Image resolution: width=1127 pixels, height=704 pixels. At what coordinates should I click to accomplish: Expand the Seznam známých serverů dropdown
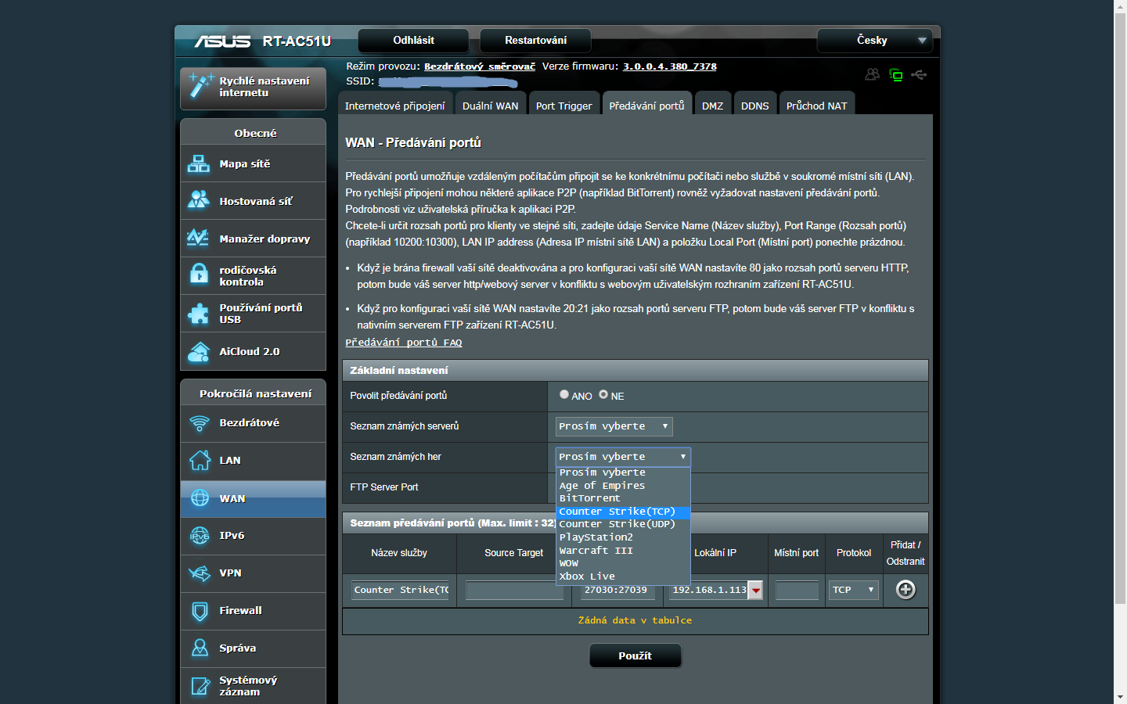pos(614,426)
